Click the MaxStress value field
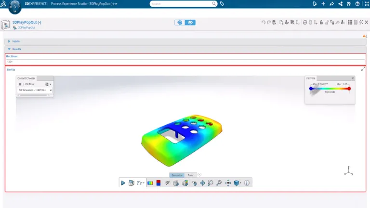Screen dimensions: 370x208 pyautogui.click(x=185, y=62)
